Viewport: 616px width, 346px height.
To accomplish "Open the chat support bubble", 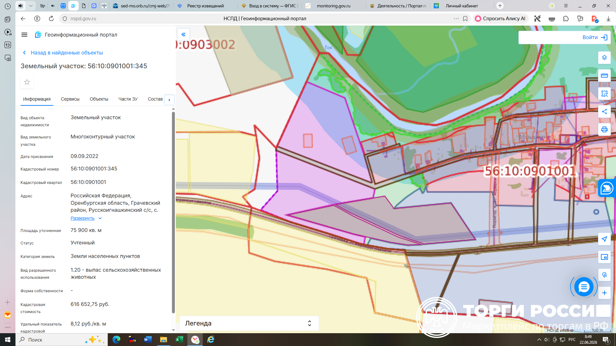I will 584,287.
